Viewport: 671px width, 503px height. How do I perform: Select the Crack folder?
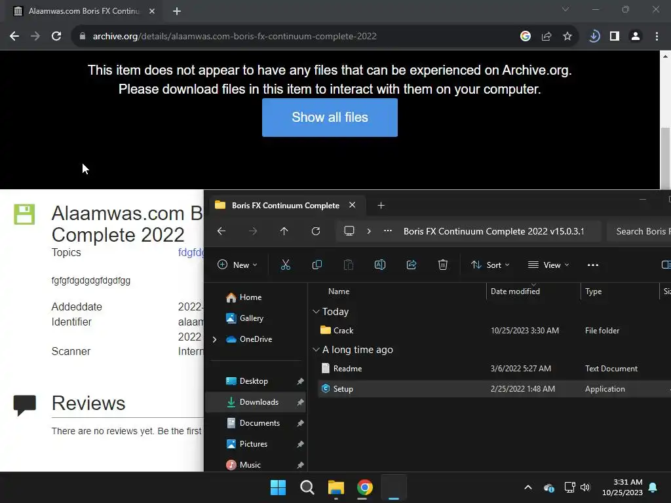[x=343, y=331]
